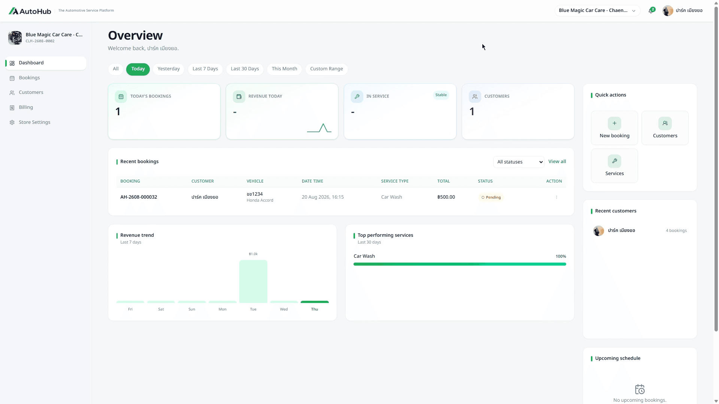
Task: Open action menu for booking AH-2608-000032
Action: click(x=556, y=198)
